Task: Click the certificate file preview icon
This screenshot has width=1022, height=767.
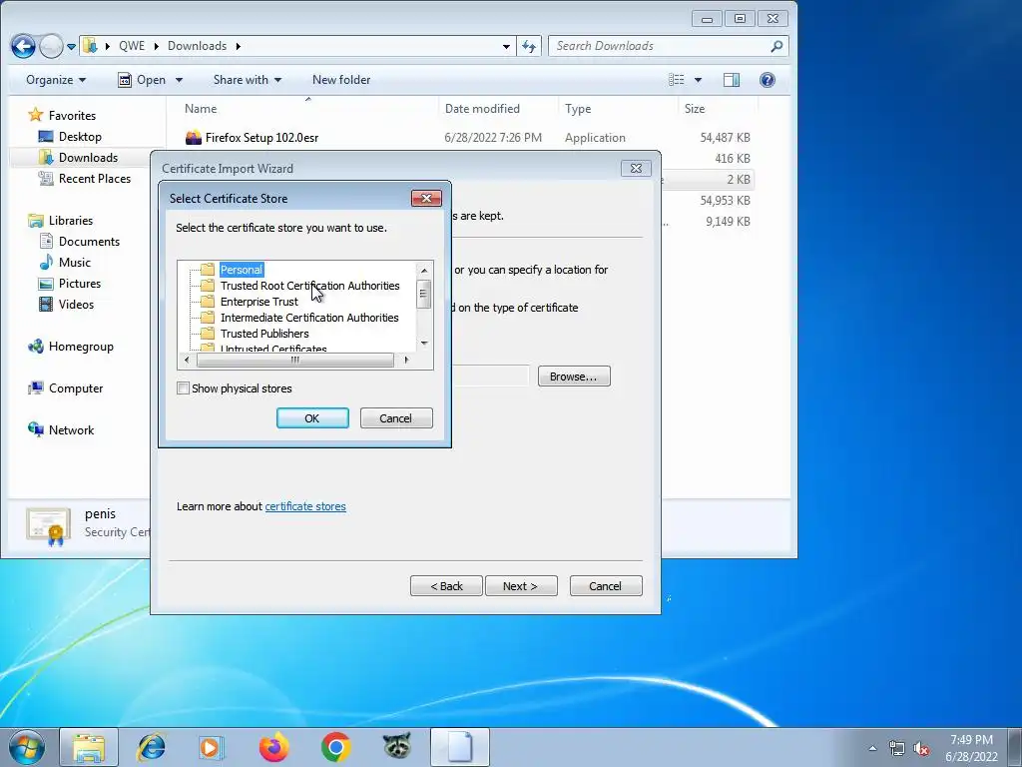Action: pos(48,525)
